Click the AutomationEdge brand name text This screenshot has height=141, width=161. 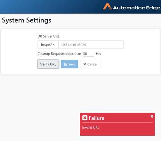click(x=136, y=8)
